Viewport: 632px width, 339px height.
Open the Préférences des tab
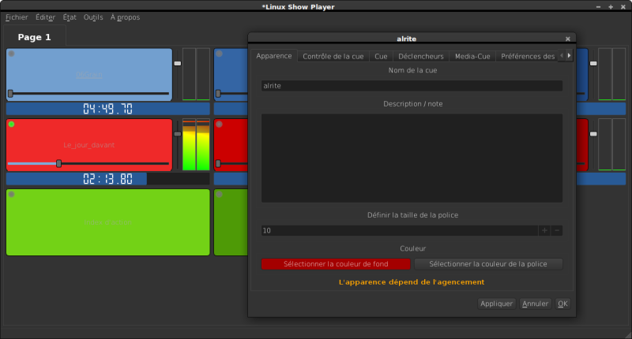(x=528, y=56)
